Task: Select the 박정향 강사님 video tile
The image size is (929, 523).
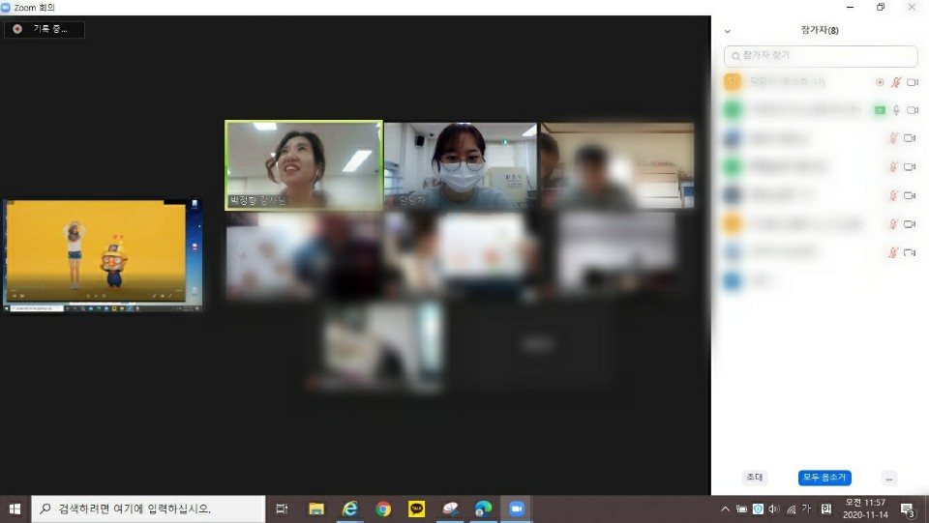Action: (x=303, y=165)
